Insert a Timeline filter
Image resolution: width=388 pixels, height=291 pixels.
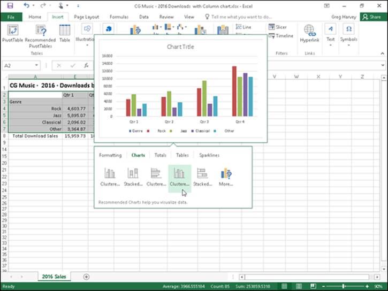(281, 36)
